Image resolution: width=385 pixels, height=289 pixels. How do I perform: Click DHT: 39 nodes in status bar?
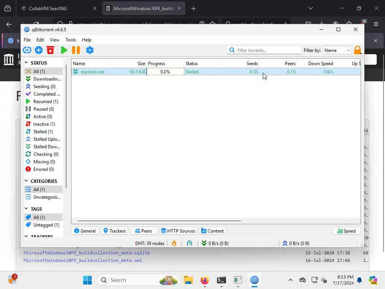tap(150, 243)
